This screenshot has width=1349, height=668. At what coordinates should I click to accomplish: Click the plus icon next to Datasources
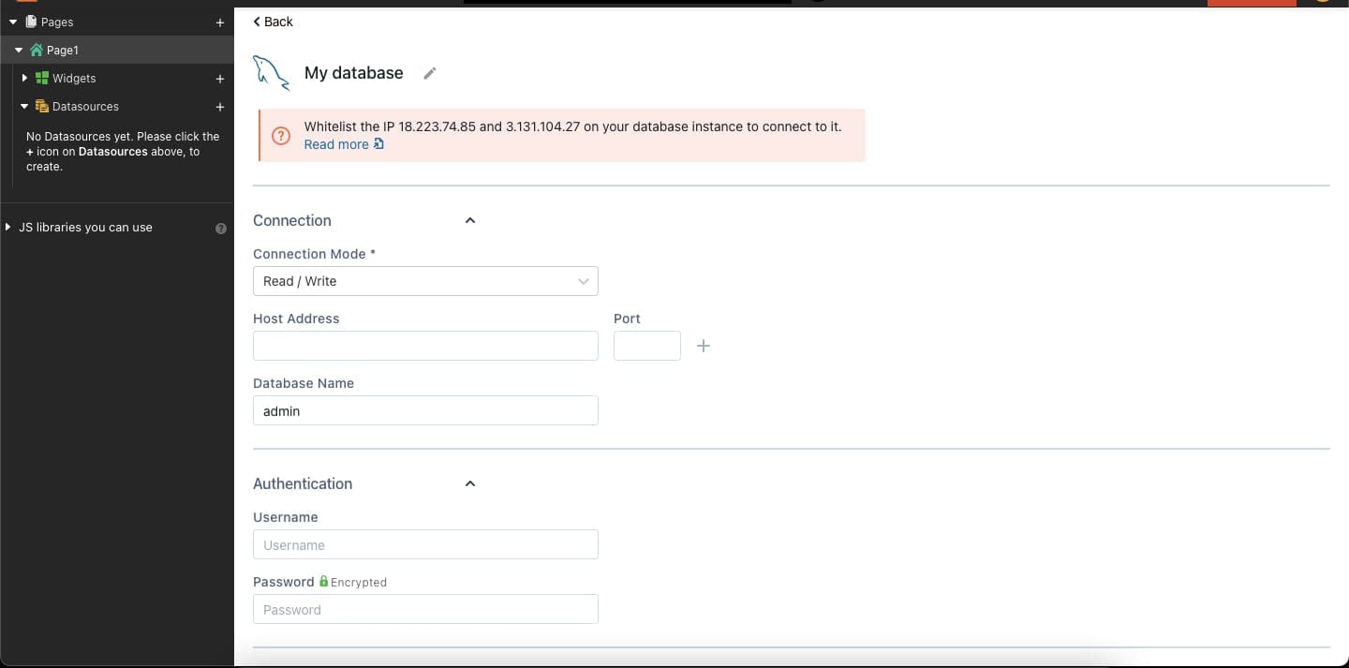pos(220,107)
